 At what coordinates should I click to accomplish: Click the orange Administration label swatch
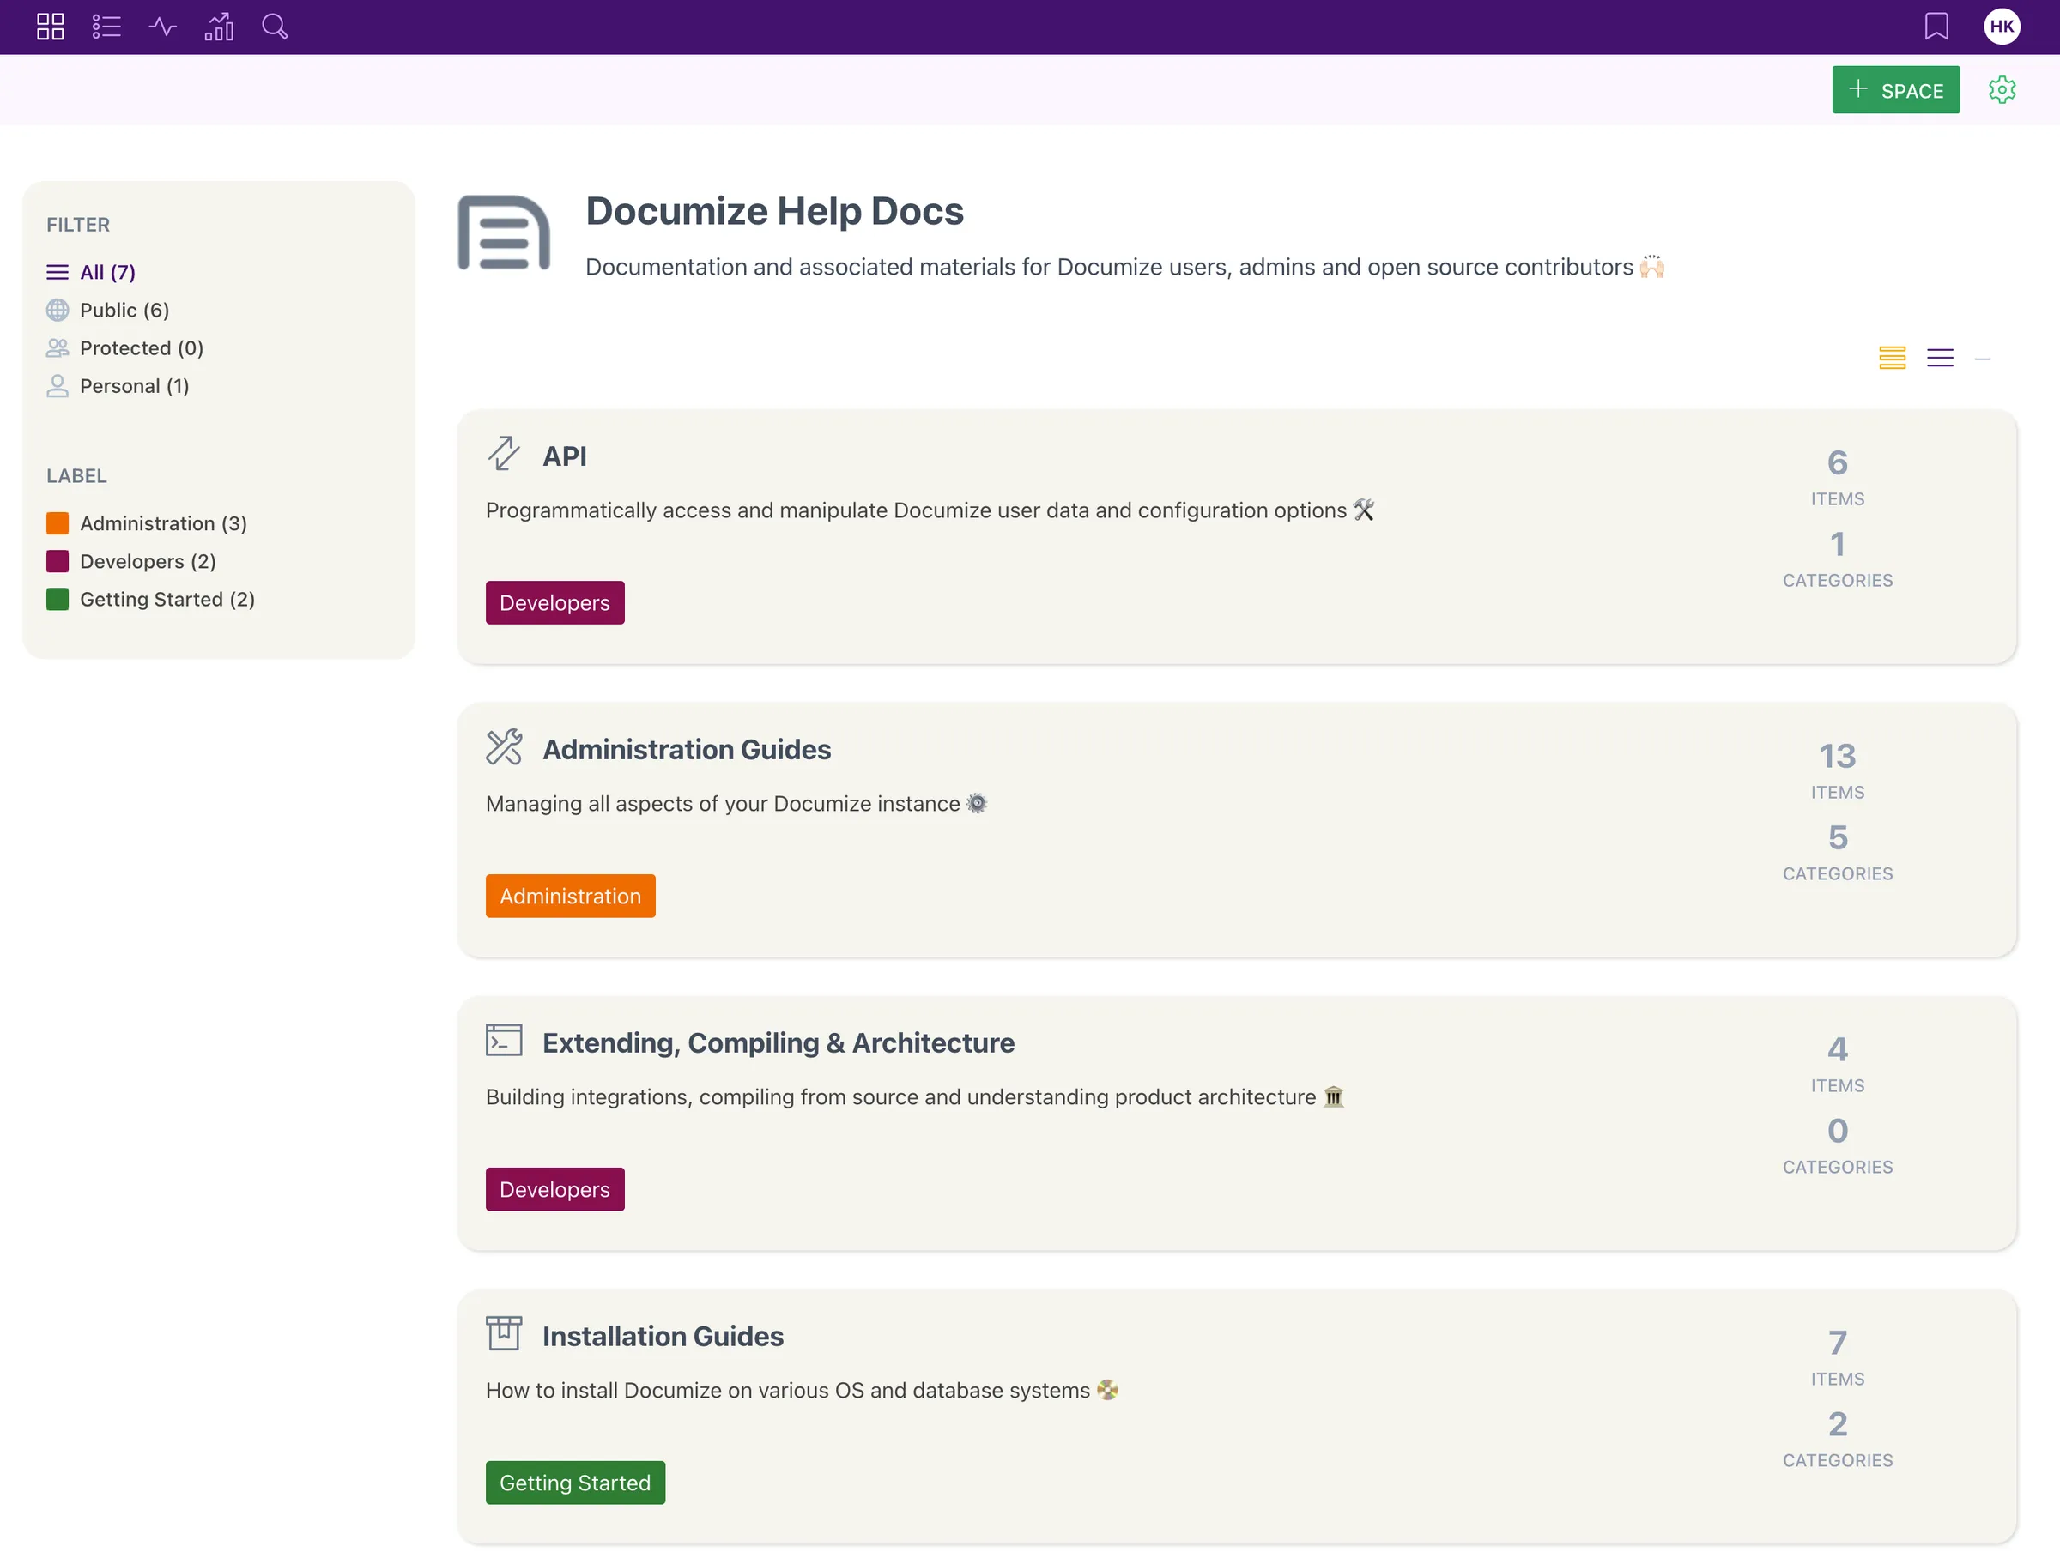click(57, 522)
